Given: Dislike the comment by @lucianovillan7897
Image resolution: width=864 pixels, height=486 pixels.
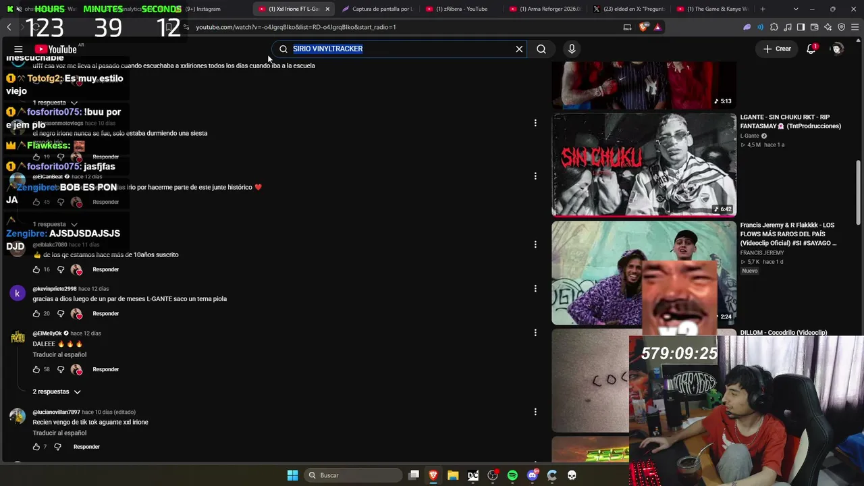Looking at the screenshot, I should (57, 447).
